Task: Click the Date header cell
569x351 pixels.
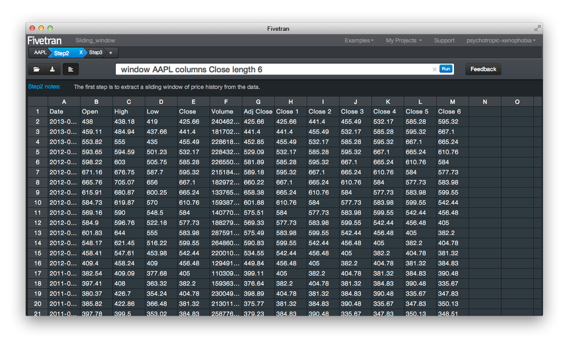Action: pyautogui.click(x=64, y=111)
